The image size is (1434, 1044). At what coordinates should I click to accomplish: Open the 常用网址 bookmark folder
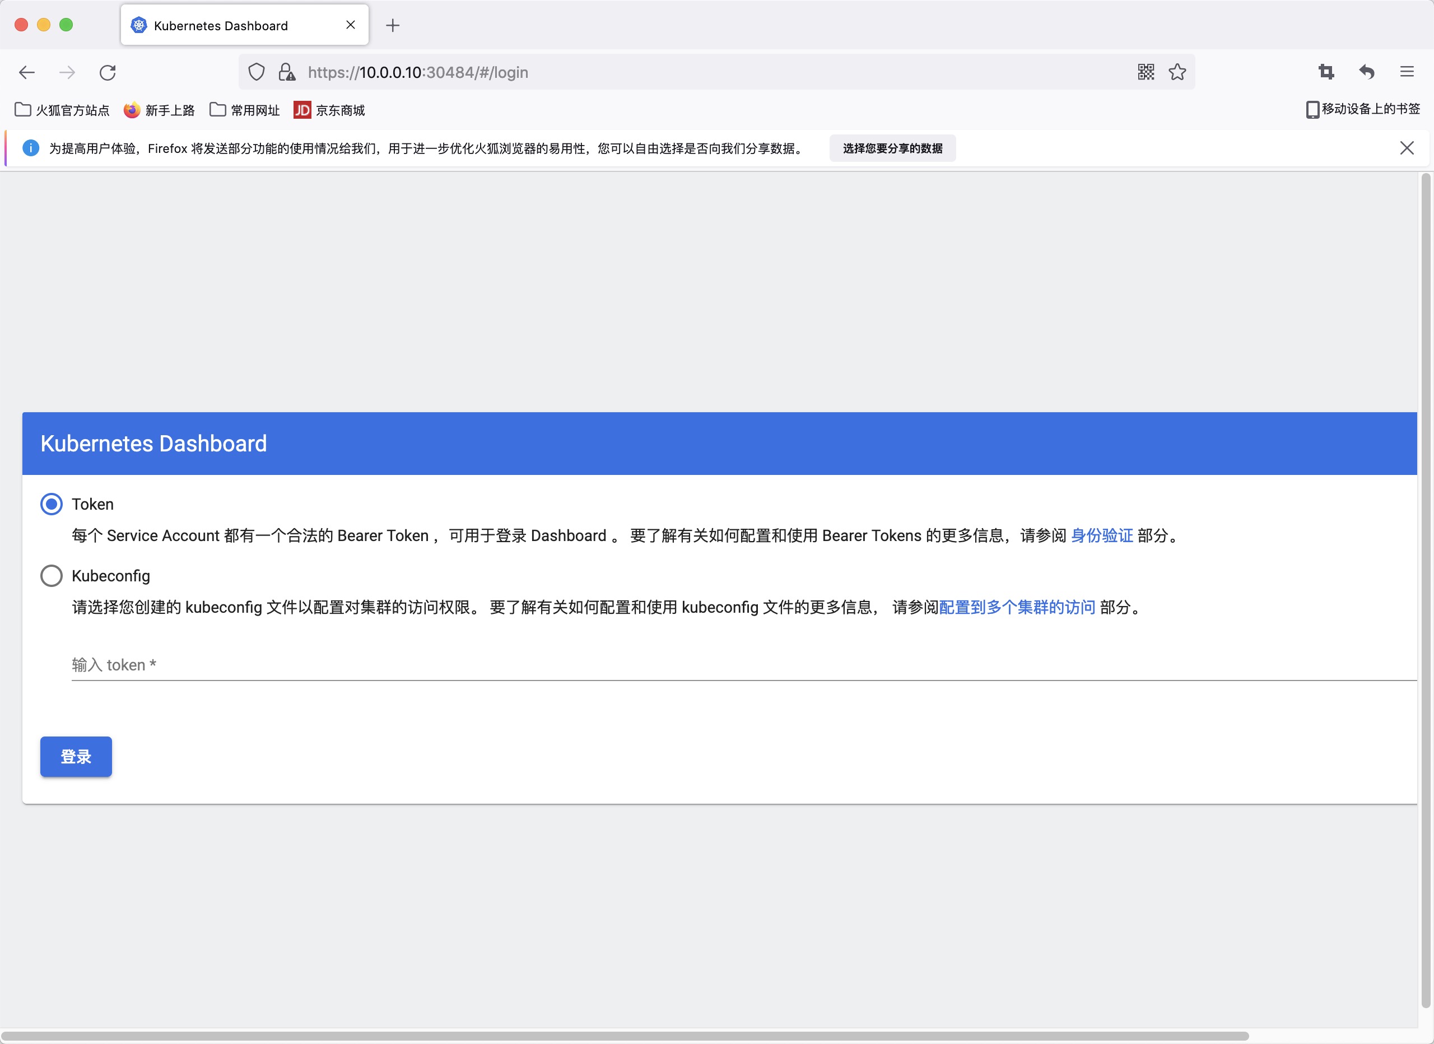[x=245, y=110]
